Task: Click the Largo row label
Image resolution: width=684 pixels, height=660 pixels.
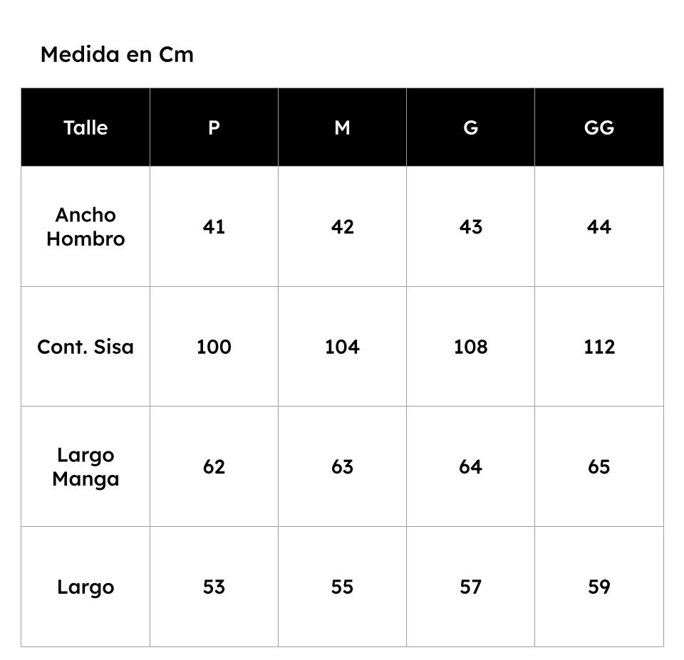Action: coord(85,587)
